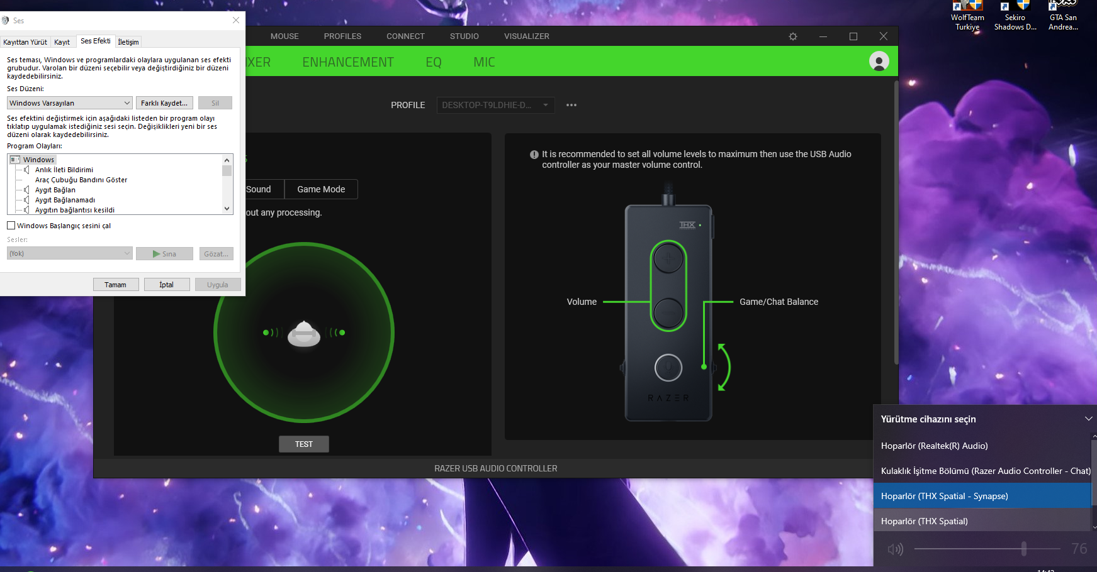Click Farklı Kaydet... button
1097x572 pixels.
(164, 103)
